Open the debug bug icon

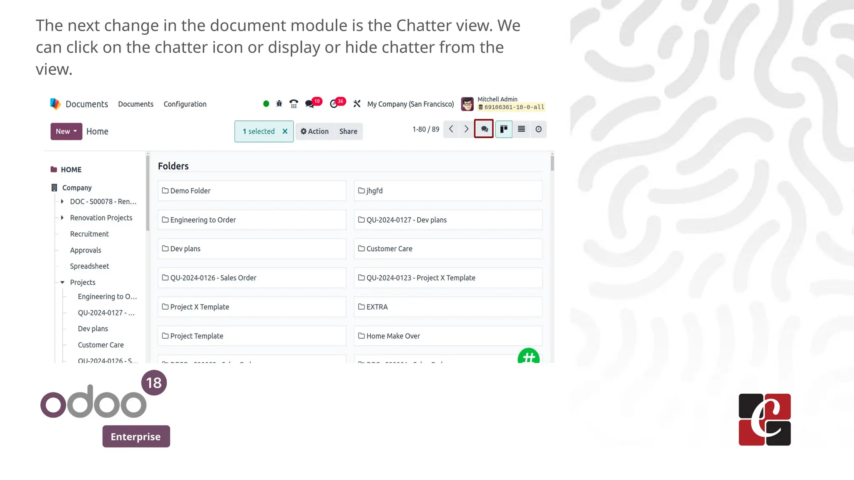tap(279, 104)
